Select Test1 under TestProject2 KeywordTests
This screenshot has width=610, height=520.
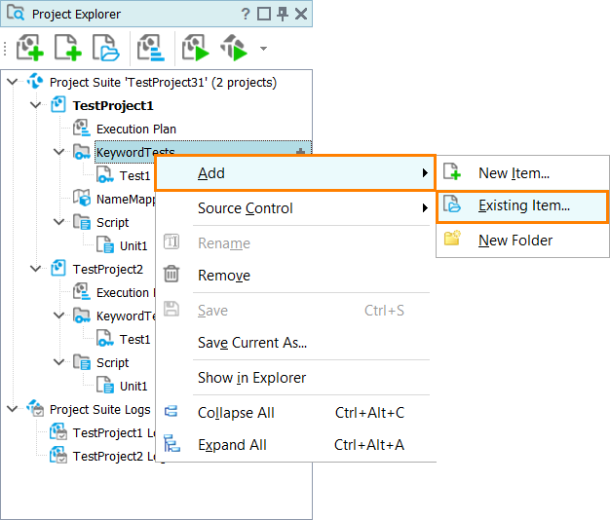point(134,339)
